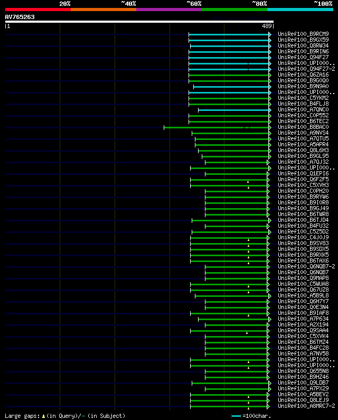Click the UniRef100_B4FLJ8 label
Image resolution: width=338 pixels, height=420 pixels.
pos(303,104)
